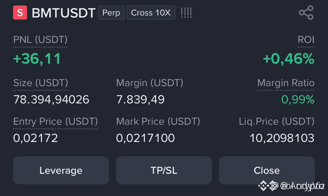Click the Mark Price value 0,0217100
328x196 pixels.
(145, 138)
